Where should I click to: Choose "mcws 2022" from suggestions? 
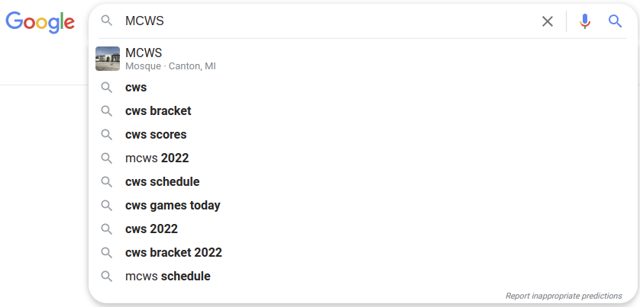[157, 158]
